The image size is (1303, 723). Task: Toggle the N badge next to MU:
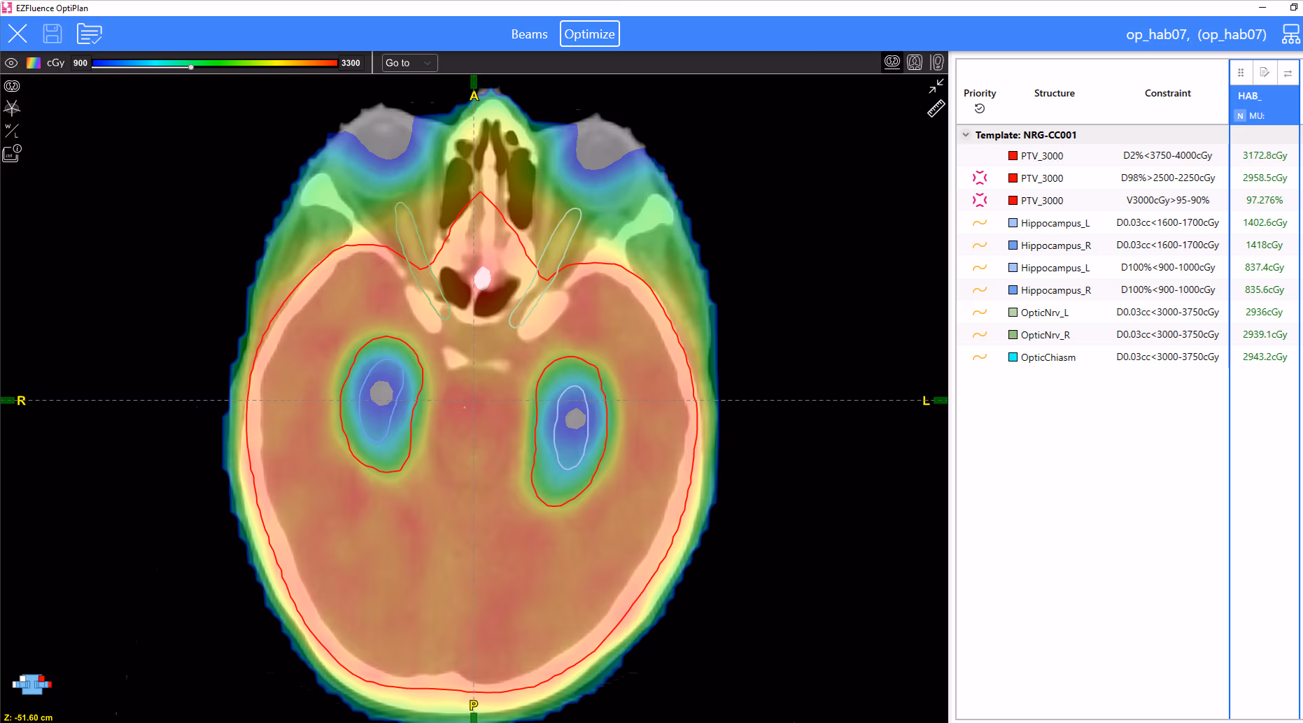[1240, 116]
